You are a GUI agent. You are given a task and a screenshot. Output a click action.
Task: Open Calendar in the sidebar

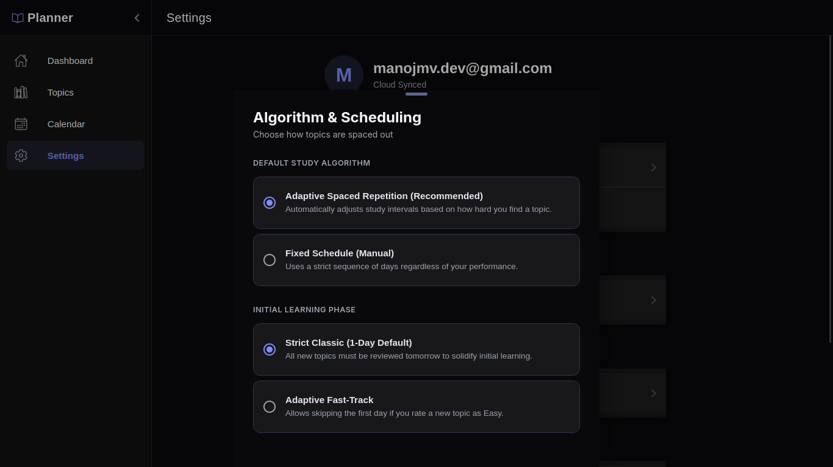[75, 124]
